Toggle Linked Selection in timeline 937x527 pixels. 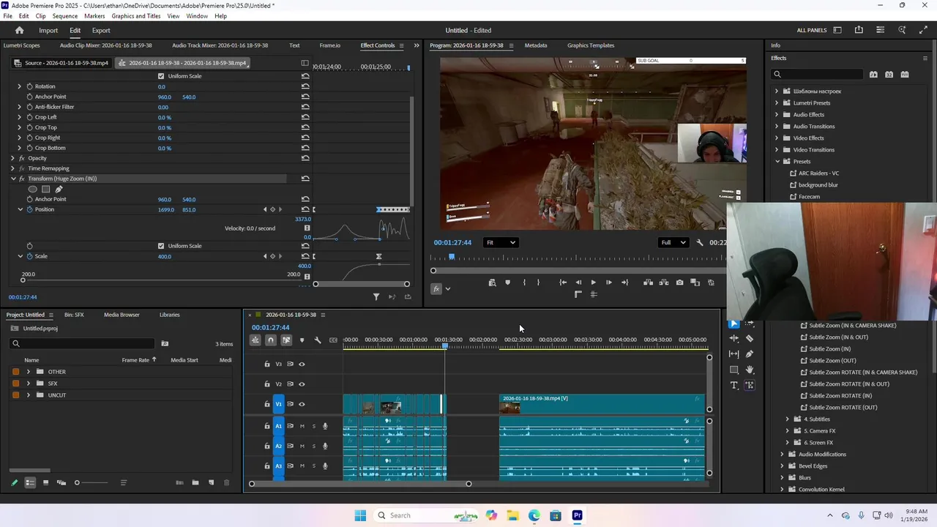pyautogui.click(x=286, y=340)
